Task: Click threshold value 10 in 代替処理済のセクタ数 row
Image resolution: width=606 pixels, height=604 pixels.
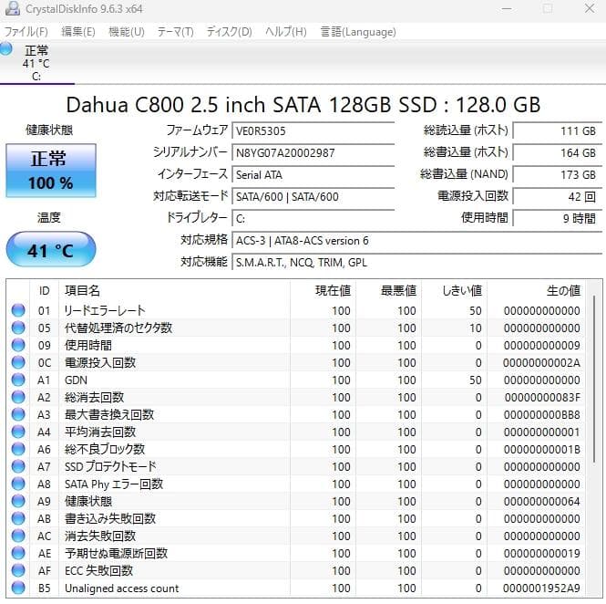Action: point(476,328)
